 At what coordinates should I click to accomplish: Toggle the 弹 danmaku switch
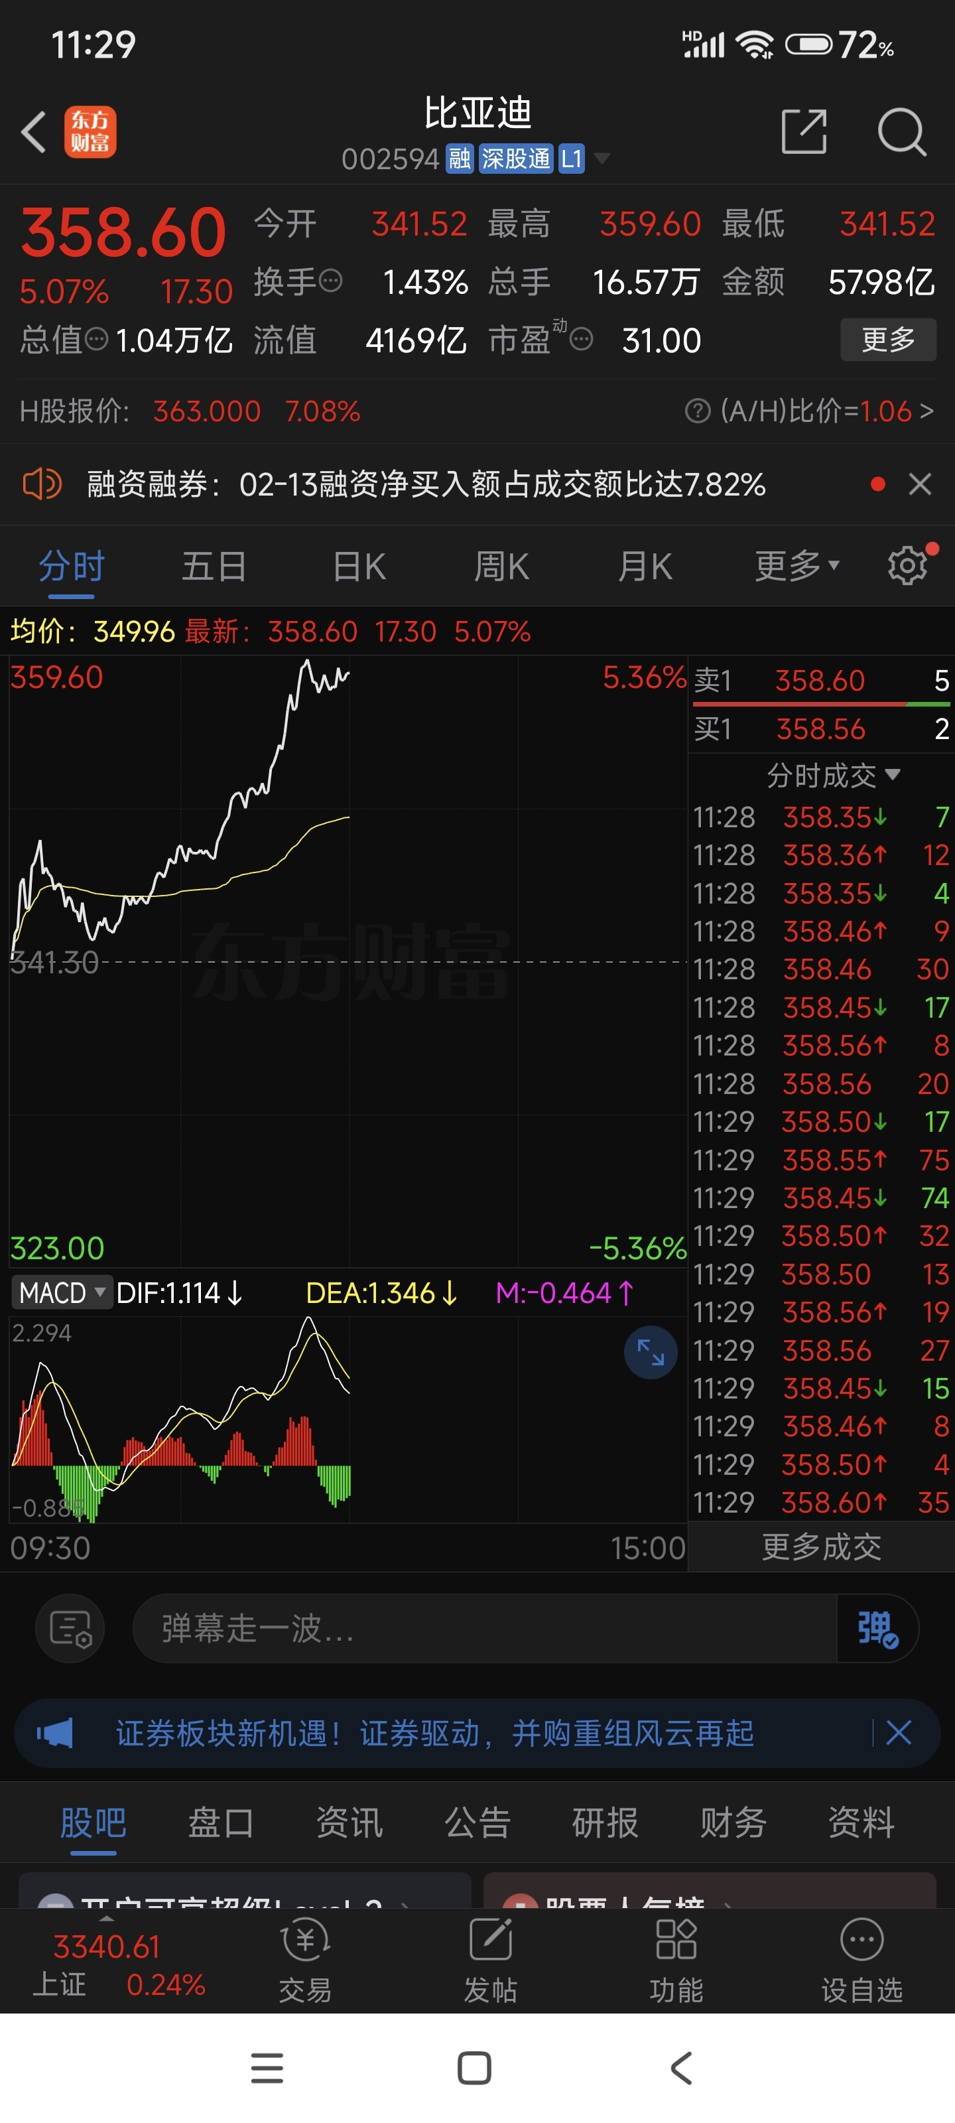click(x=877, y=1629)
